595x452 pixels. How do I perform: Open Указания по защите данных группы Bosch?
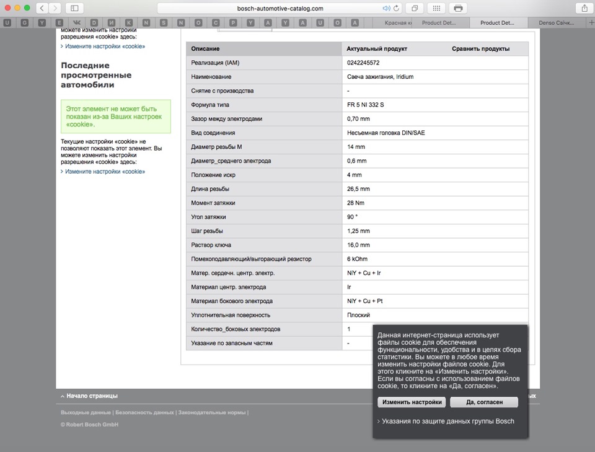pyautogui.click(x=447, y=421)
